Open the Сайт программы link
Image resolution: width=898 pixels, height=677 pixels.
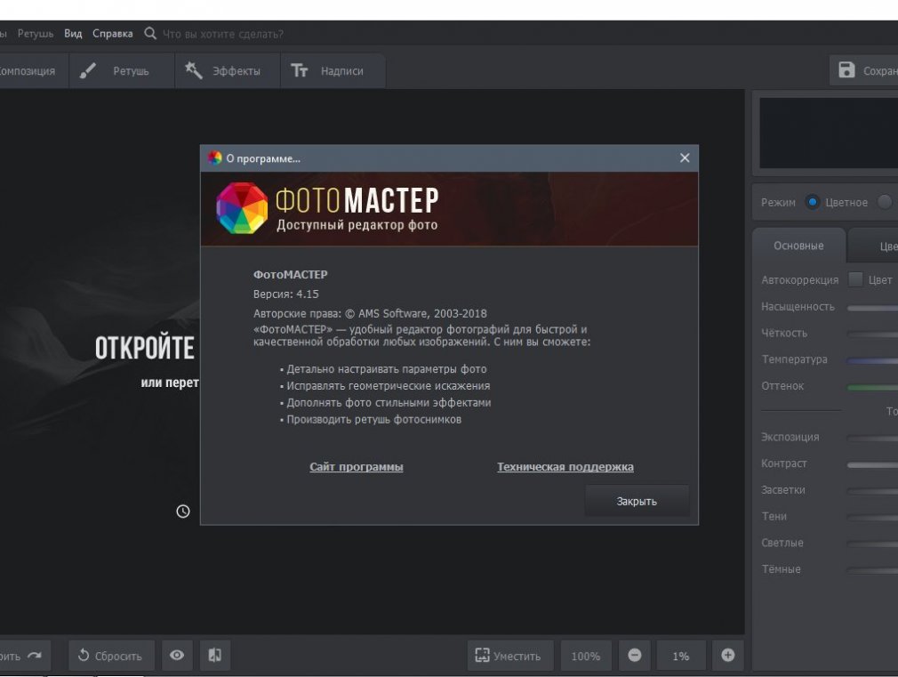(357, 467)
